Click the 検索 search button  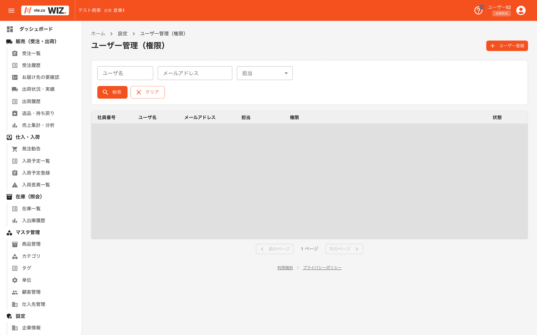click(112, 92)
